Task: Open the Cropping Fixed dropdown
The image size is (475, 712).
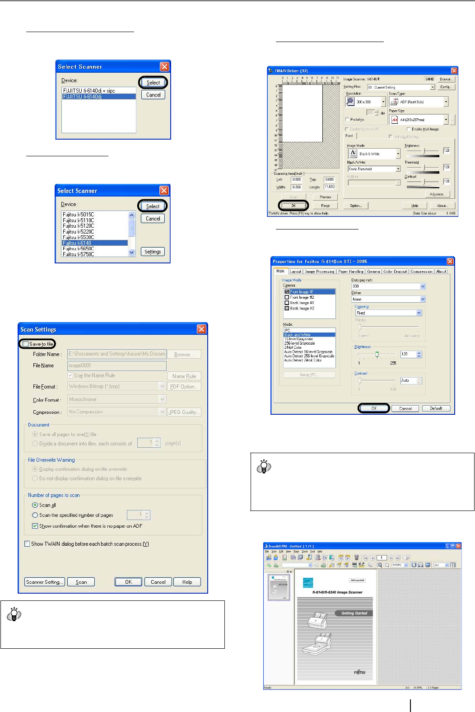Action: (419, 313)
